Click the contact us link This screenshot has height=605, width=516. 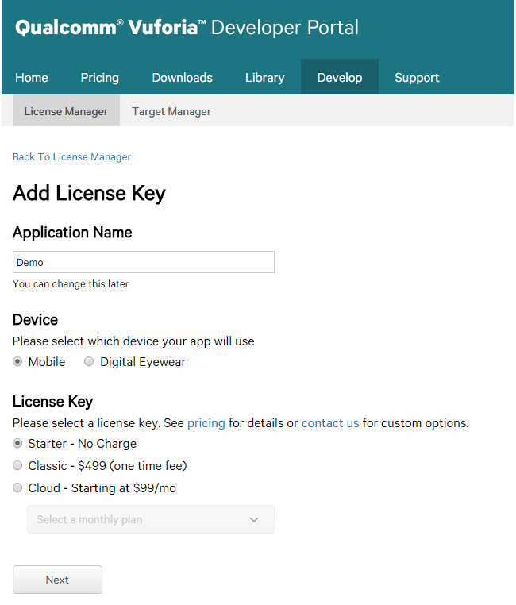[329, 423]
